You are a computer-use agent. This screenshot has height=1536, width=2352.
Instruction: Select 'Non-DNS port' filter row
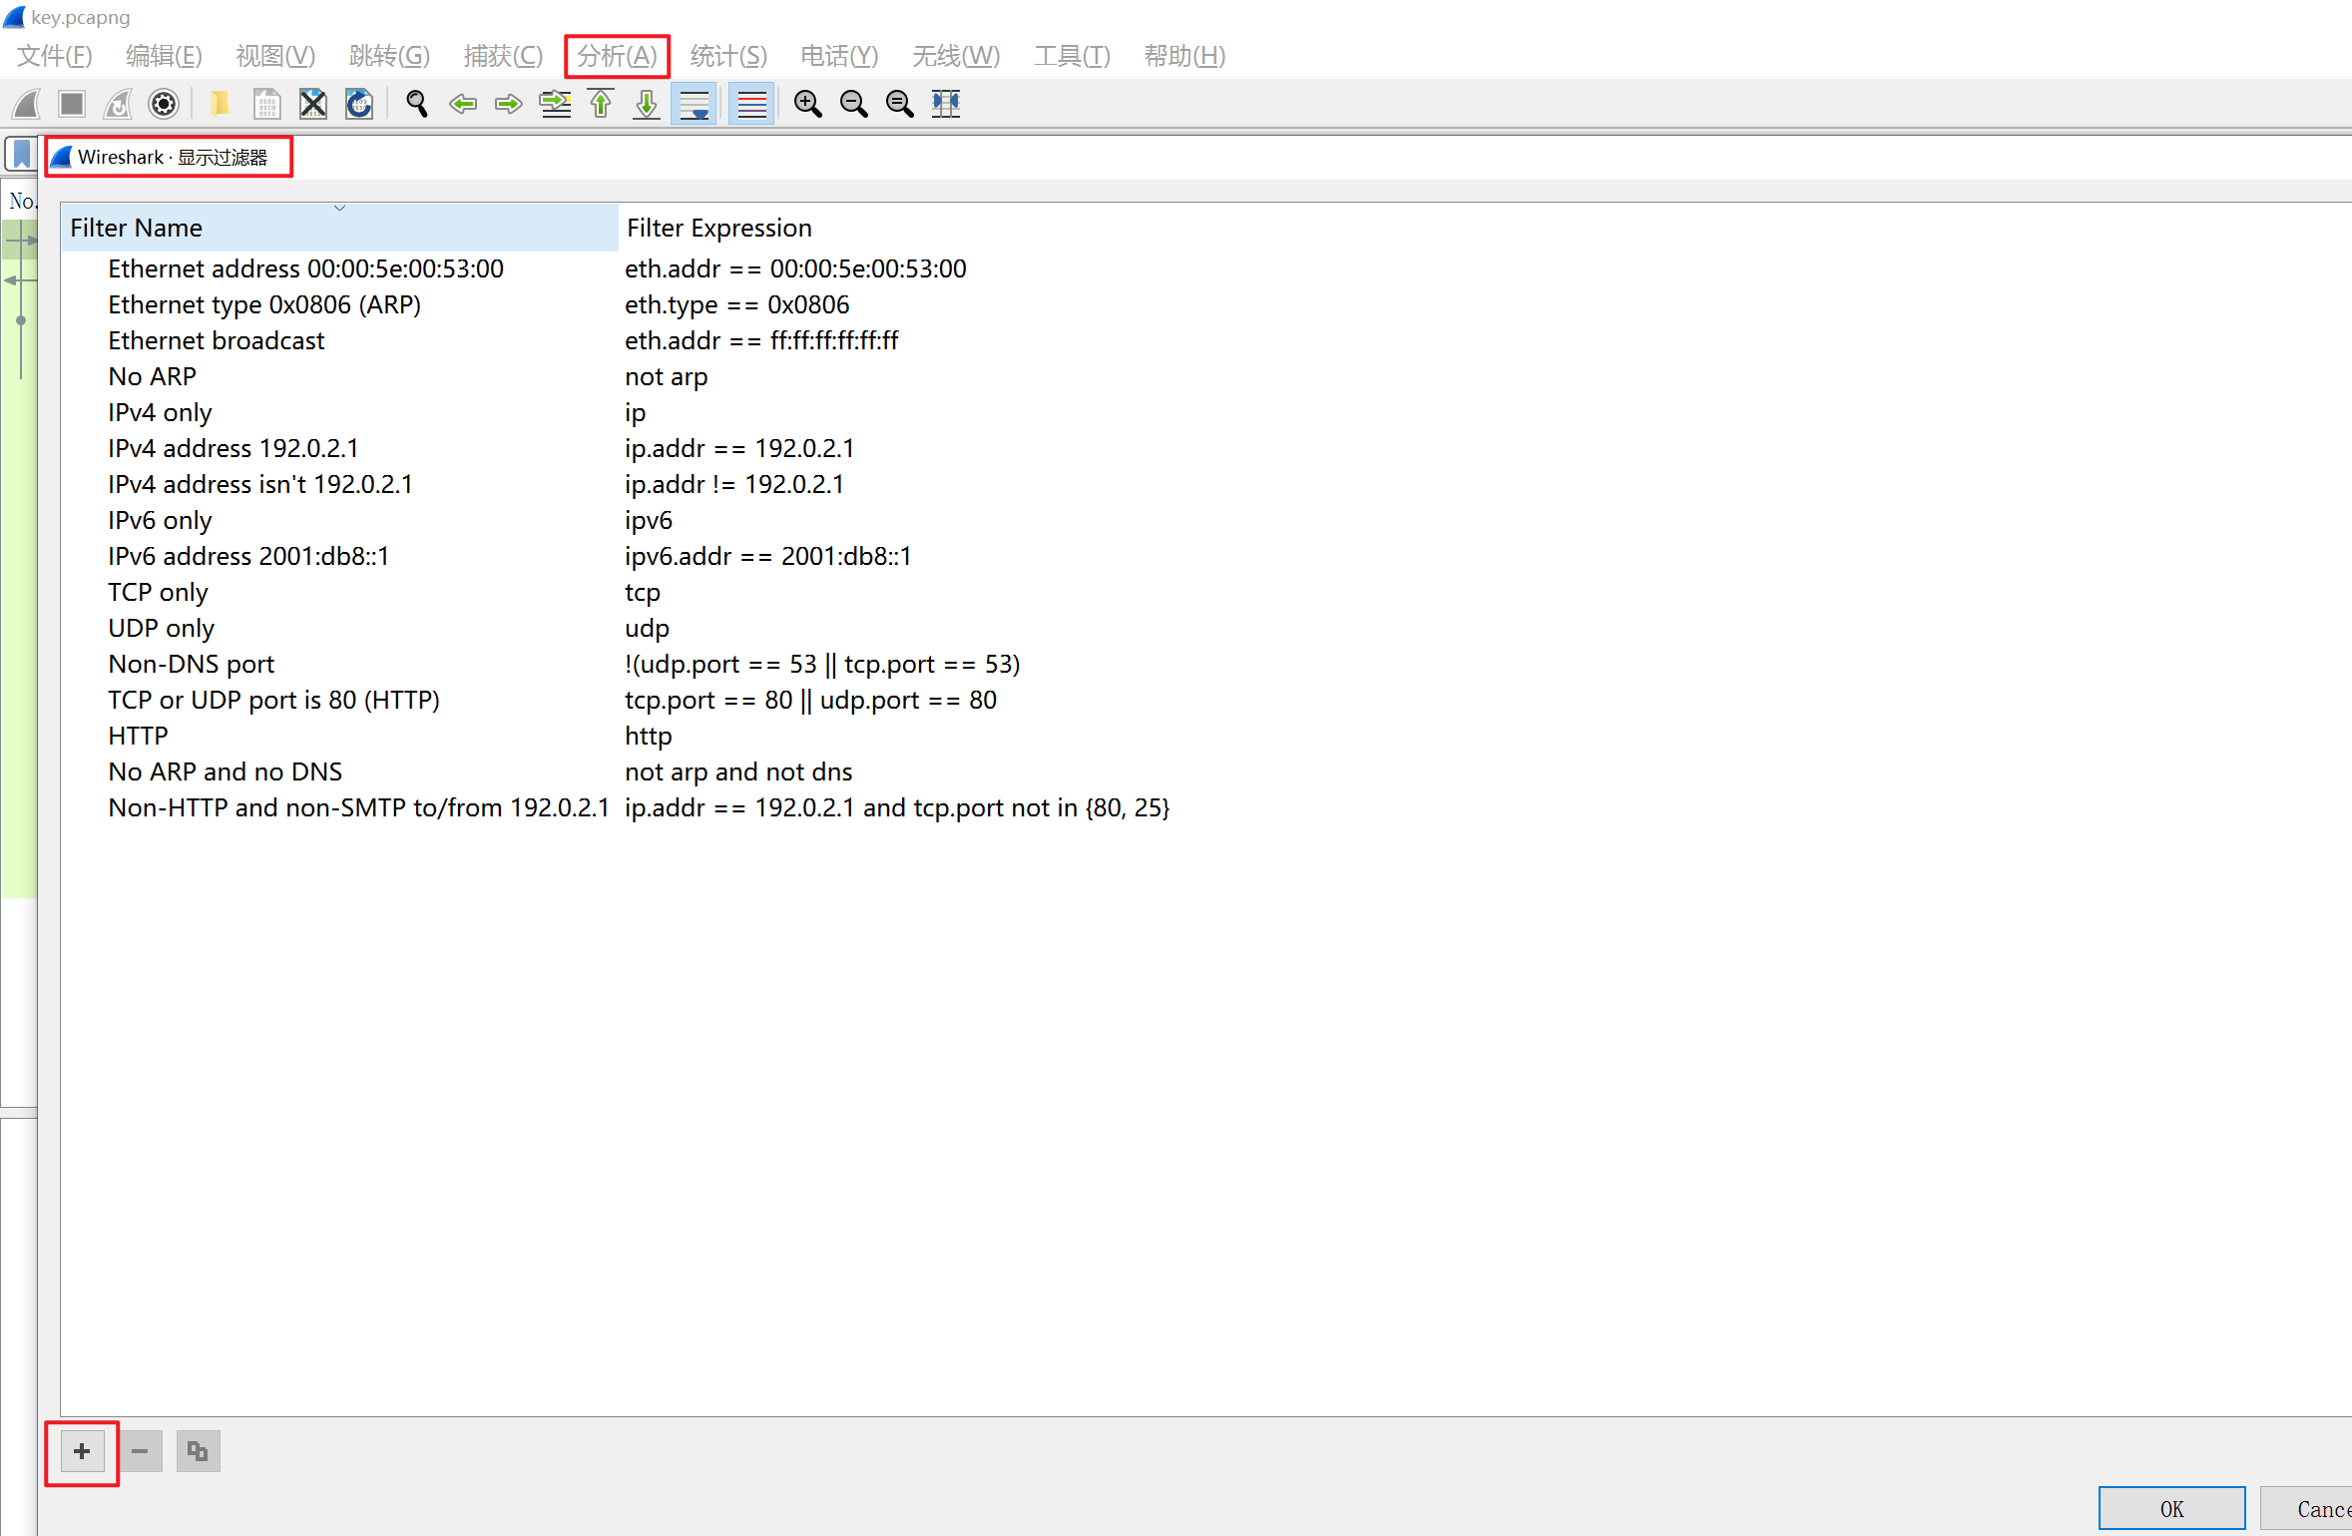(191, 664)
